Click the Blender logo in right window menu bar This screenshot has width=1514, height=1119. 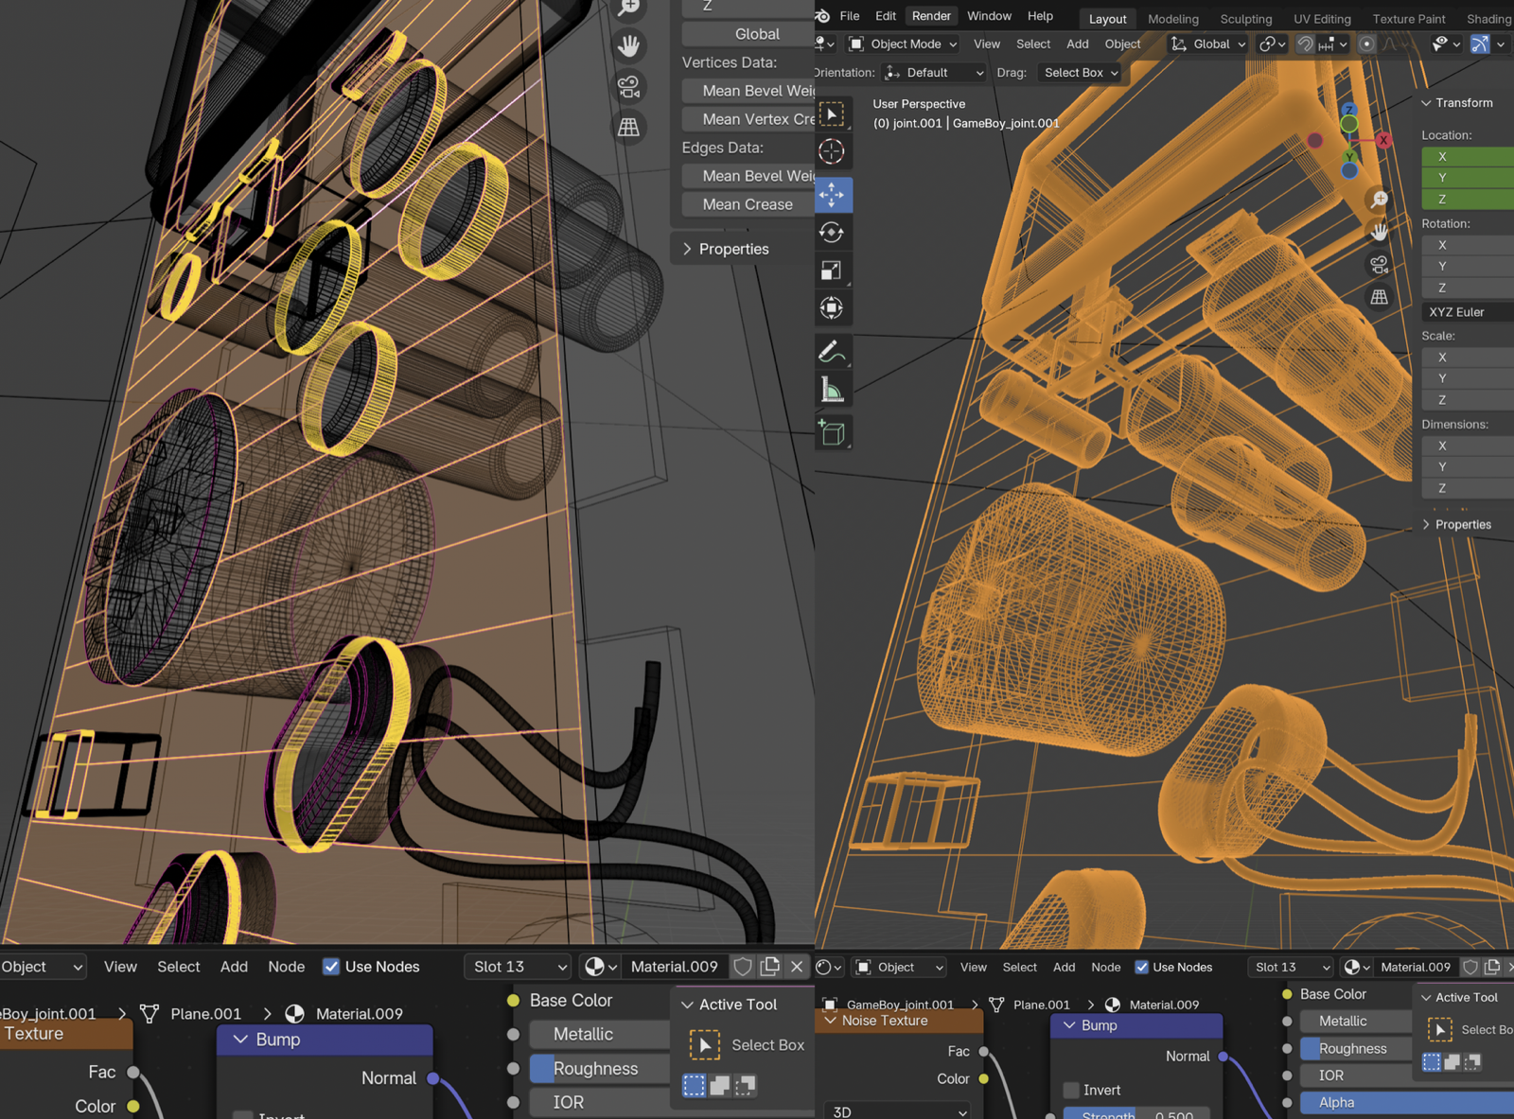(822, 16)
